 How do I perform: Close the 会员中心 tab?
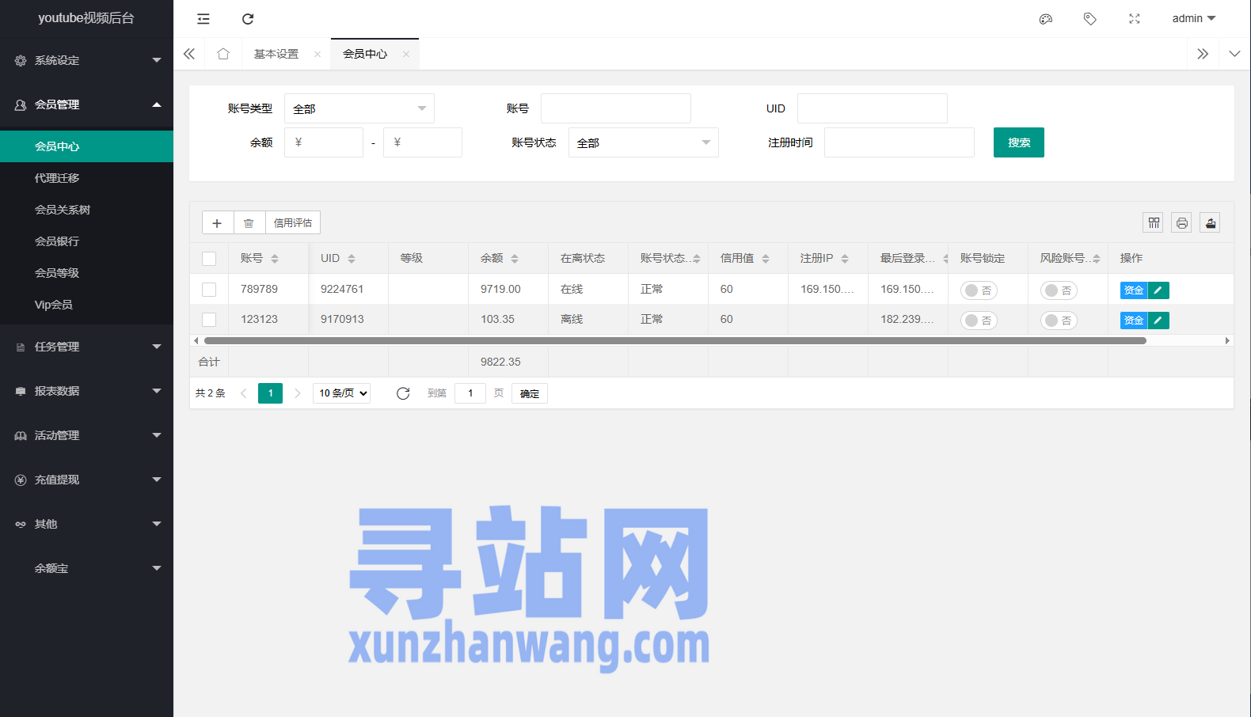coord(406,54)
